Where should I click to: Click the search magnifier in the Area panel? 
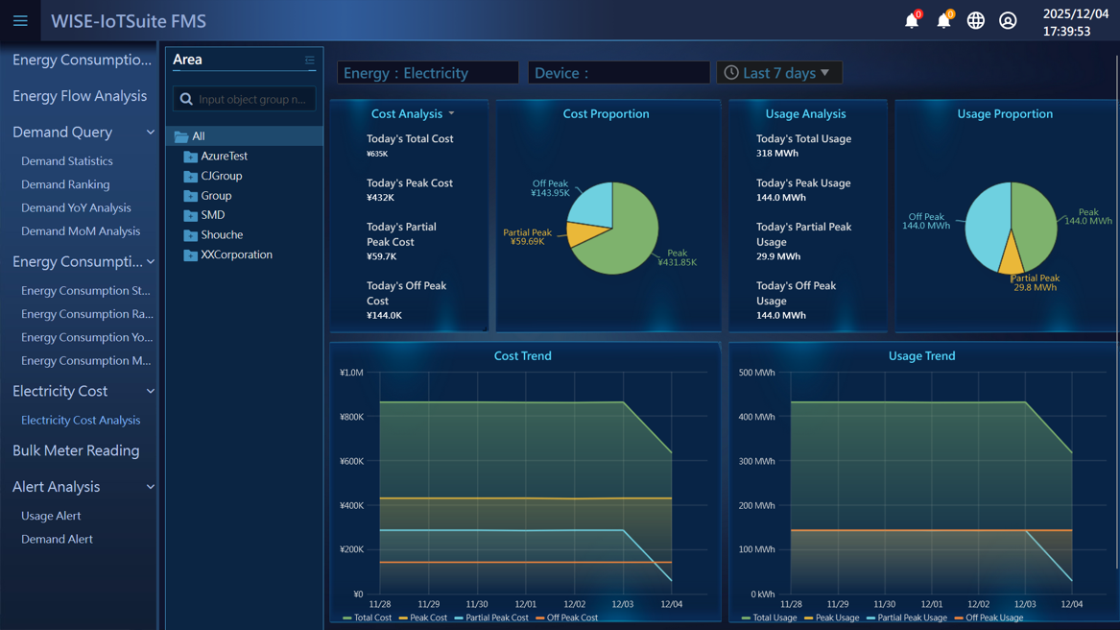click(x=184, y=98)
